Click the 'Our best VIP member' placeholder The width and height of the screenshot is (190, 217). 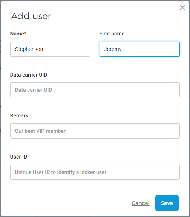pos(40,131)
